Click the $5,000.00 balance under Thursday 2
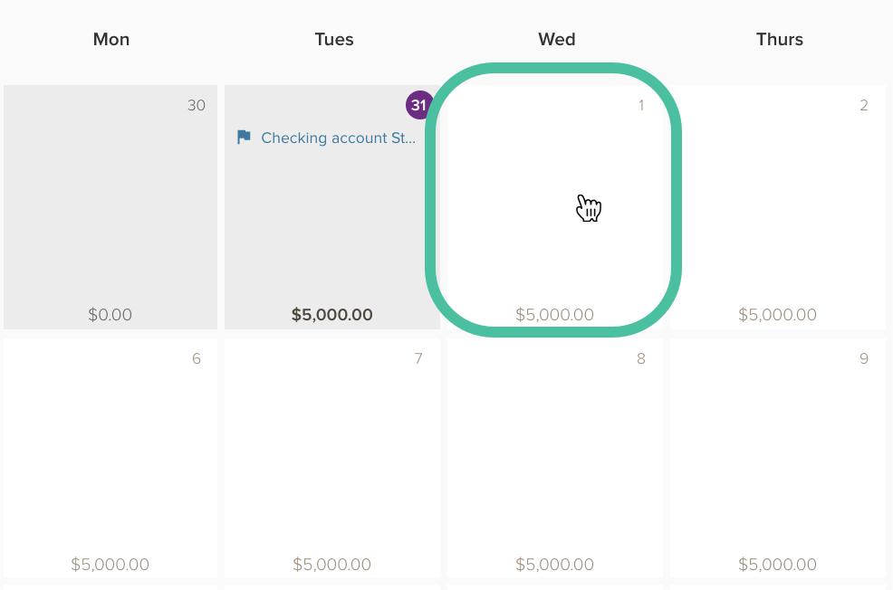This screenshot has height=590, width=893. (777, 315)
